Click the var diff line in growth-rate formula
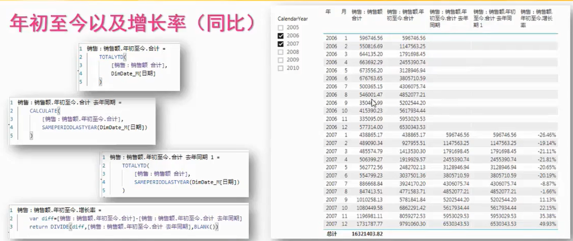 click(x=136, y=219)
